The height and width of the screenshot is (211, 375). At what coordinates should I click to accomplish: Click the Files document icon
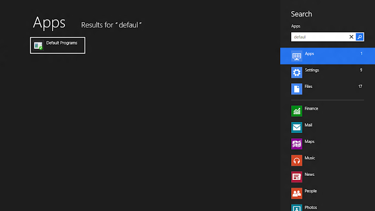(x=296, y=89)
